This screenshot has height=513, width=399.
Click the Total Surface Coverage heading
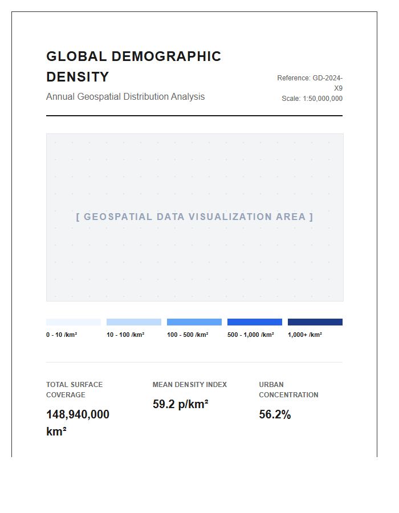pyautogui.click(x=74, y=390)
